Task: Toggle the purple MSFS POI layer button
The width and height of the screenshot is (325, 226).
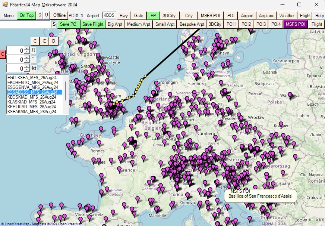Action: point(295,24)
